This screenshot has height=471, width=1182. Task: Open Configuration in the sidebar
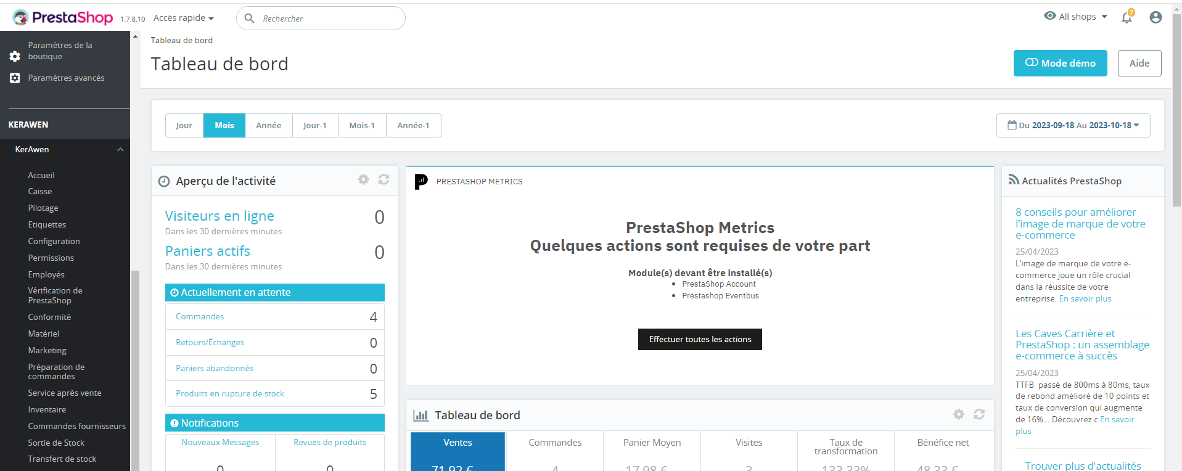54,241
